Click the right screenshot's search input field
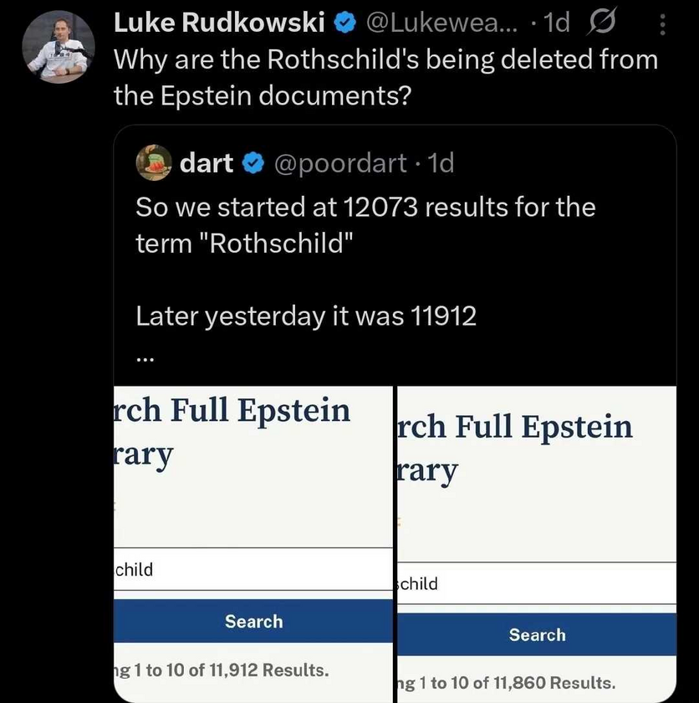 (536, 583)
